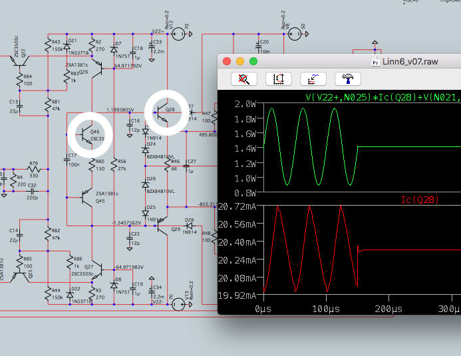Select diode D25 symbol
461x356 pixels.
pyautogui.click(x=145, y=213)
